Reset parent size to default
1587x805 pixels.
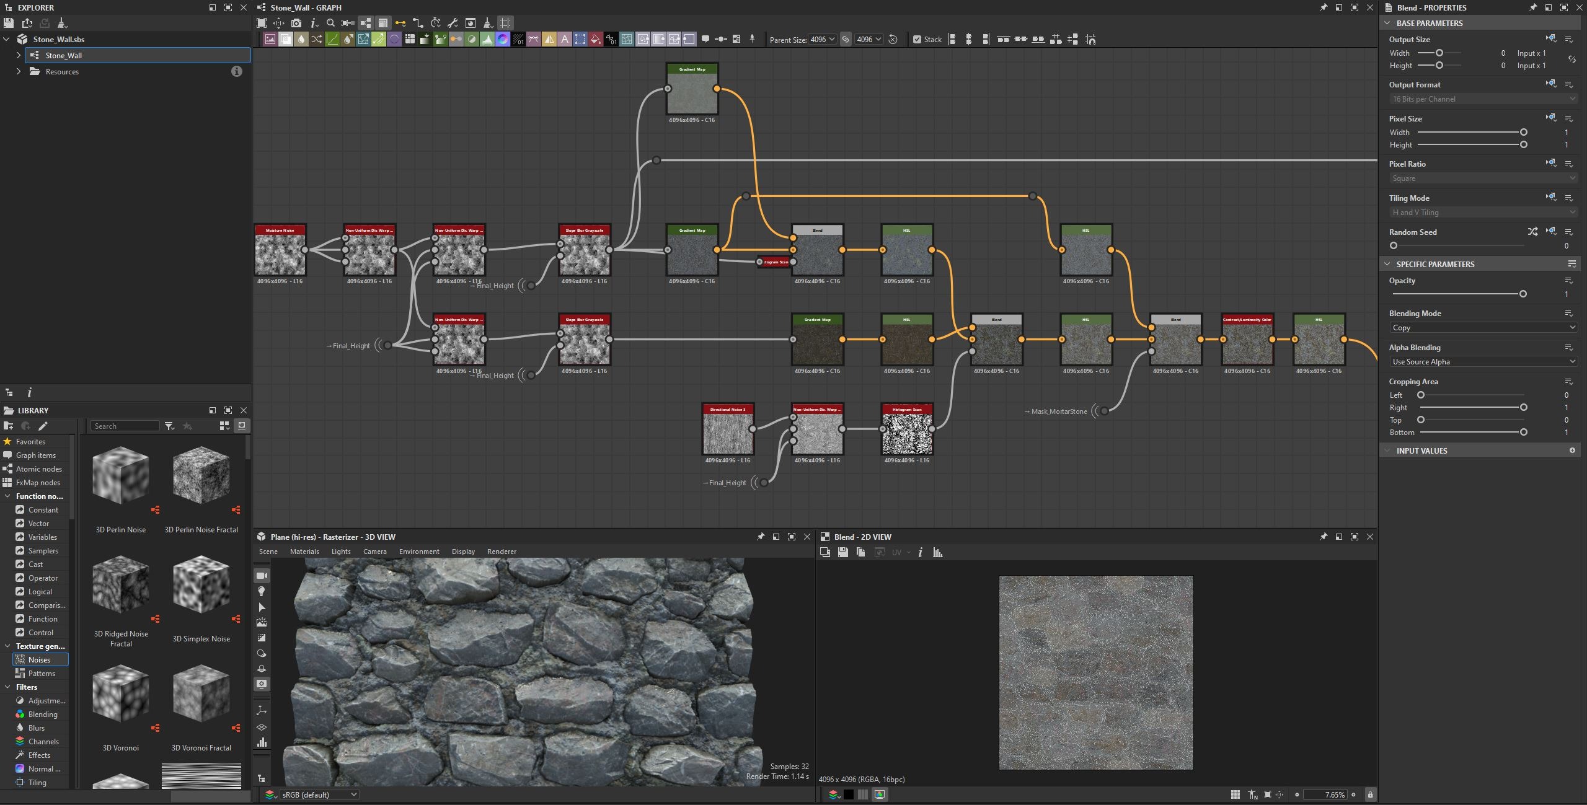pos(893,39)
